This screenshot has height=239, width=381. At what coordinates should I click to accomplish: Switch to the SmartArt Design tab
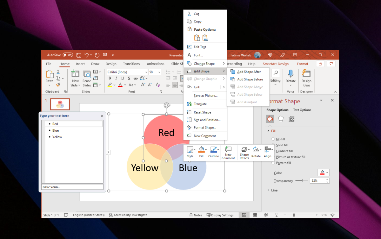(x=276, y=64)
